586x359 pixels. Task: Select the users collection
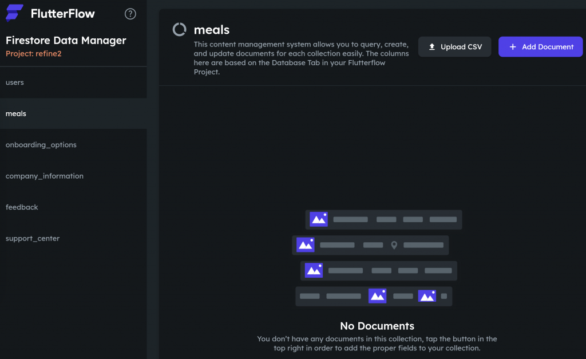point(73,82)
